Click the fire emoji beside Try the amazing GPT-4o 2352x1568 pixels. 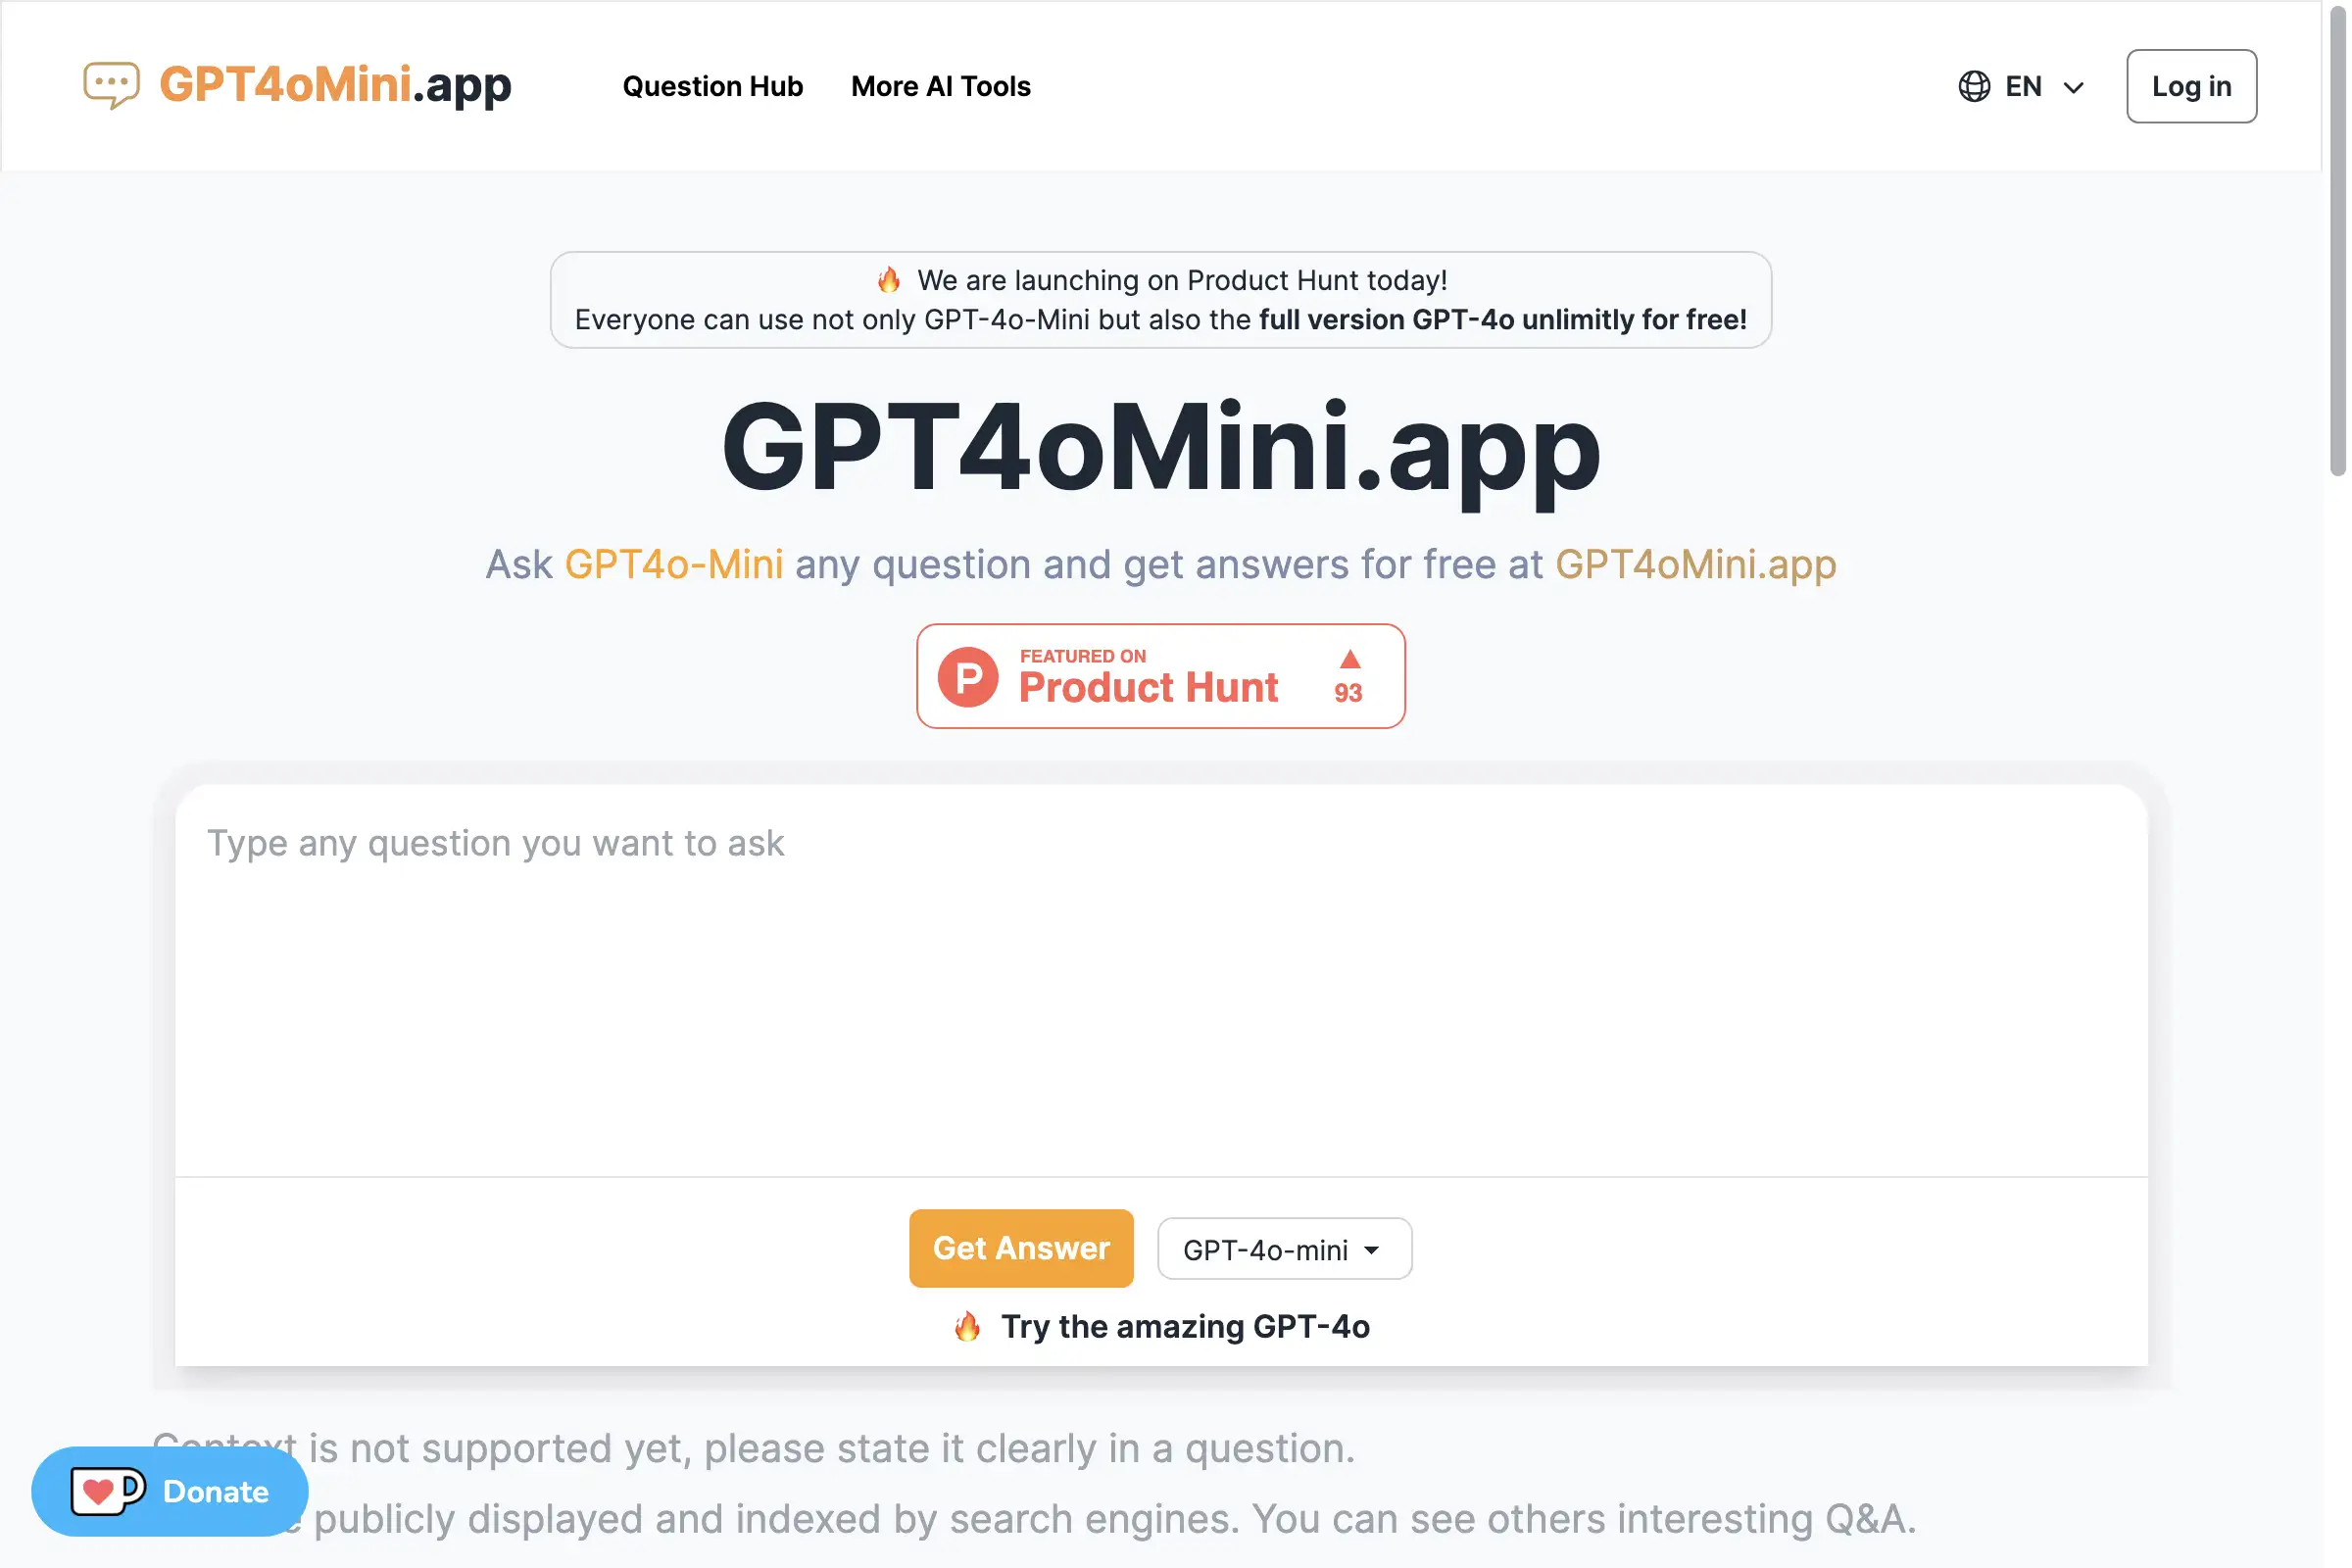(966, 1327)
